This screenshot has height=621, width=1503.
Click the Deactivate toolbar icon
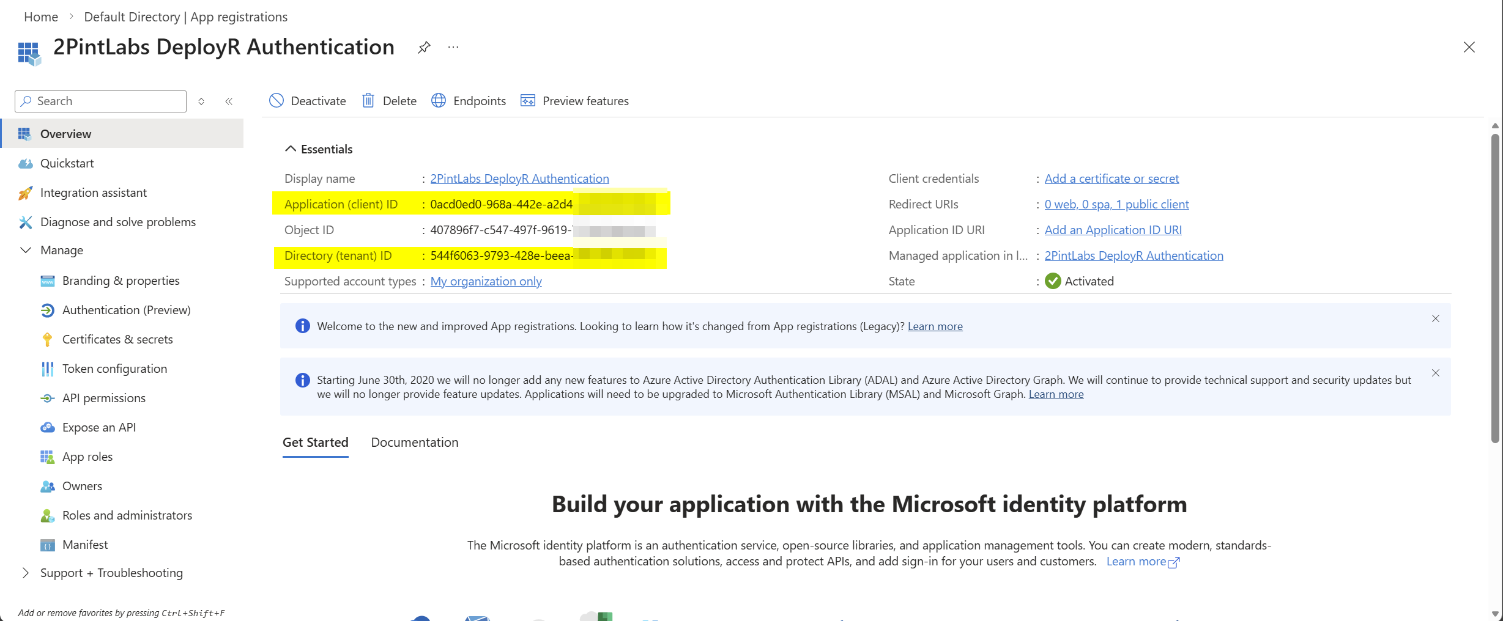click(276, 101)
